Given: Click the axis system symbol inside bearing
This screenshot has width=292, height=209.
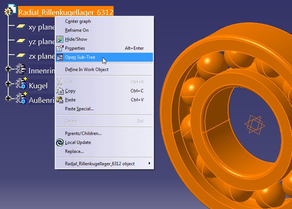Looking at the screenshot, I should [255, 125].
